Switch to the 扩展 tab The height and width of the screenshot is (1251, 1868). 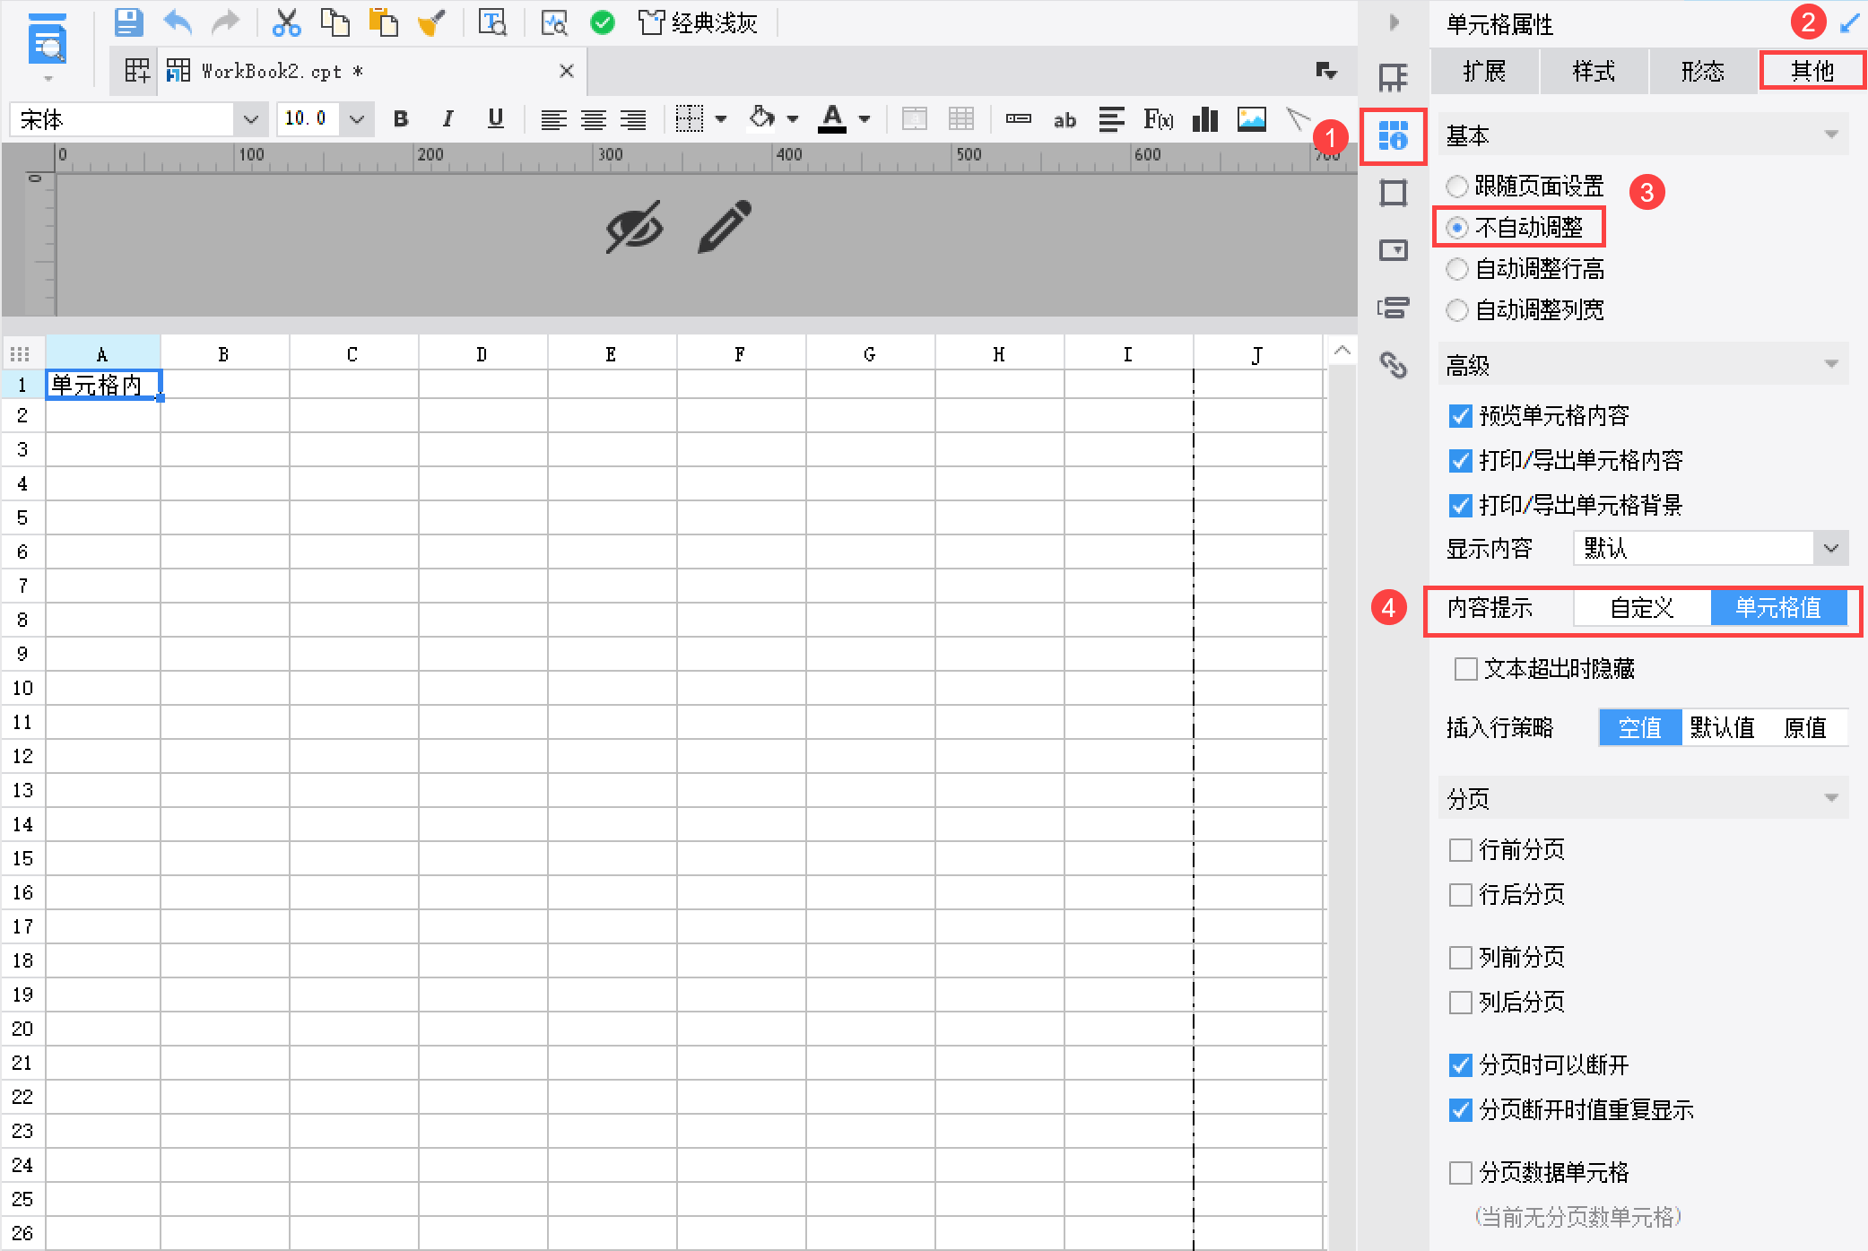point(1484,72)
